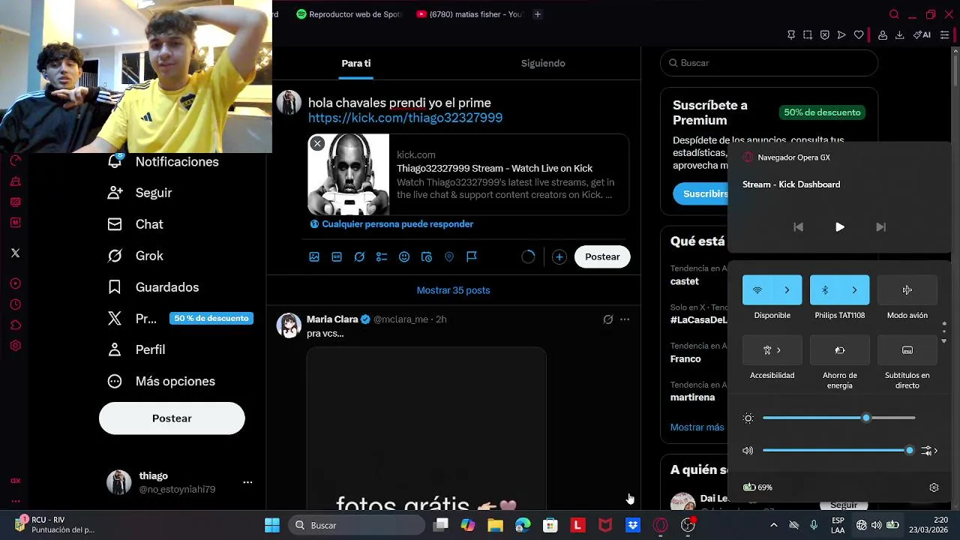
Task: Toggle Modo avión
Action: pyautogui.click(x=907, y=290)
